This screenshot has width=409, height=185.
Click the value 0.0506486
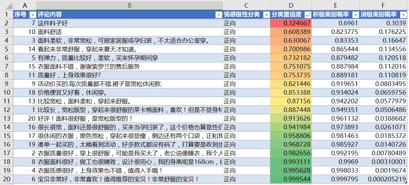pos(383,110)
